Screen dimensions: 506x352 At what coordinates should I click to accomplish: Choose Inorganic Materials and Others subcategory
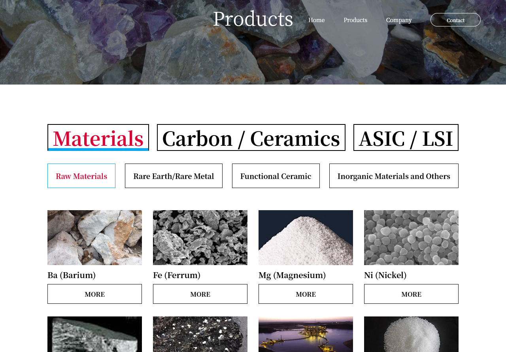(x=394, y=176)
